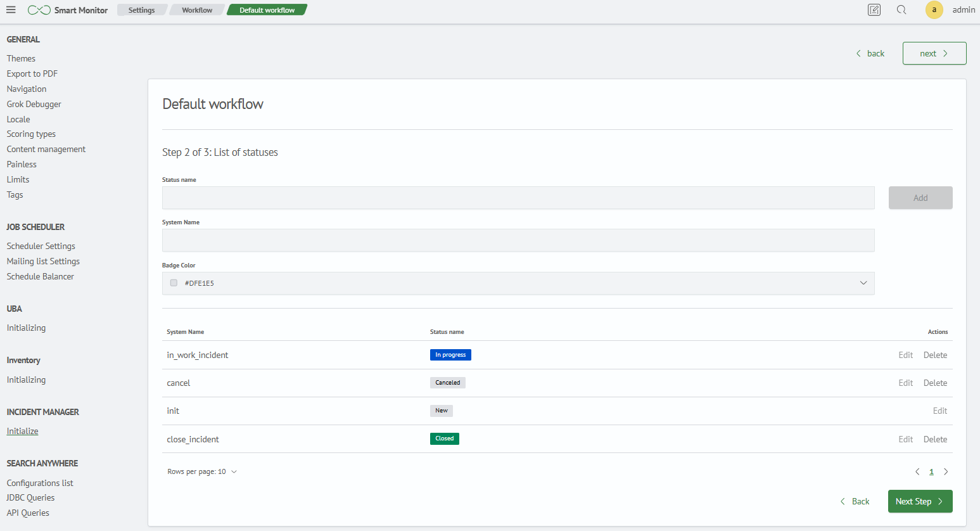Open Scheduler Settings
The image size is (980, 531).
click(x=41, y=246)
